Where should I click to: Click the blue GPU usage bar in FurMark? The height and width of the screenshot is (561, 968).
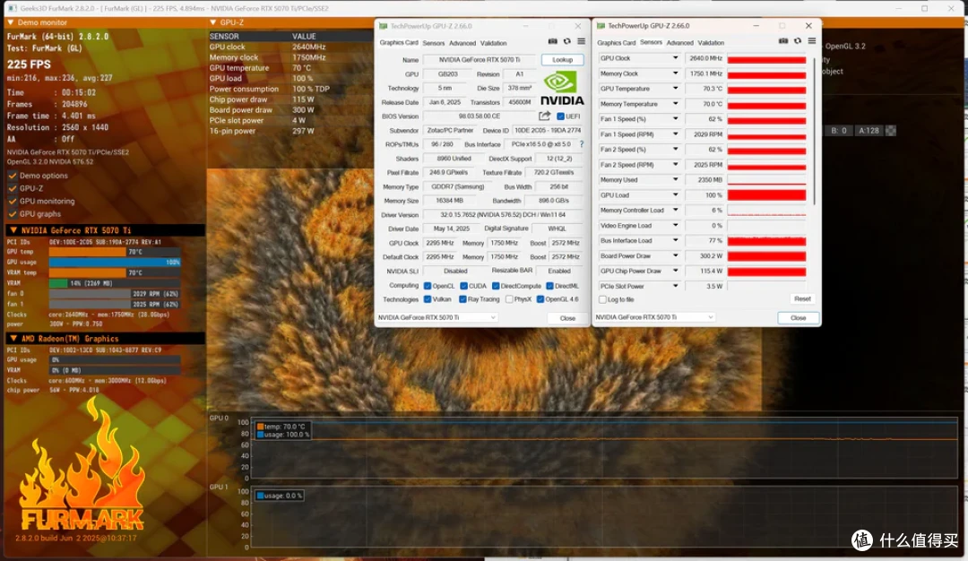pyautogui.click(x=115, y=263)
